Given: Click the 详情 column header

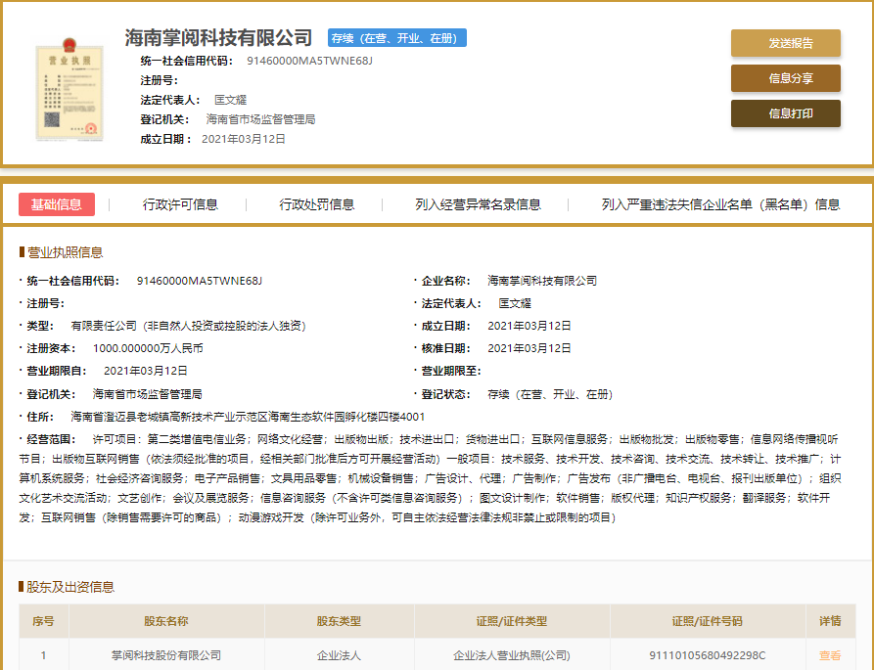Looking at the screenshot, I should pyautogui.click(x=829, y=621).
